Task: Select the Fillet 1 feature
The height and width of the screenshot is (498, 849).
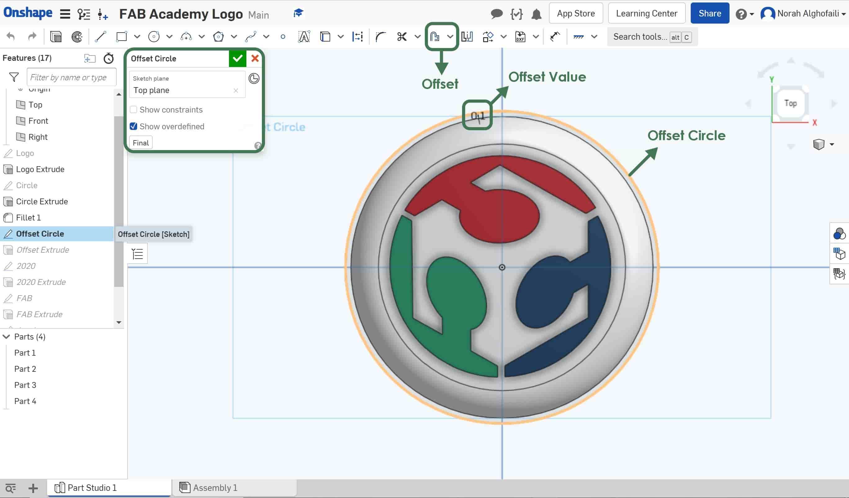Action: coord(28,217)
